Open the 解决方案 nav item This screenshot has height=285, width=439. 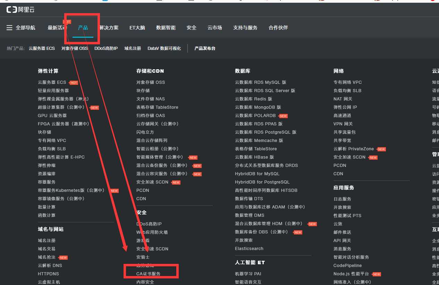[109, 28]
